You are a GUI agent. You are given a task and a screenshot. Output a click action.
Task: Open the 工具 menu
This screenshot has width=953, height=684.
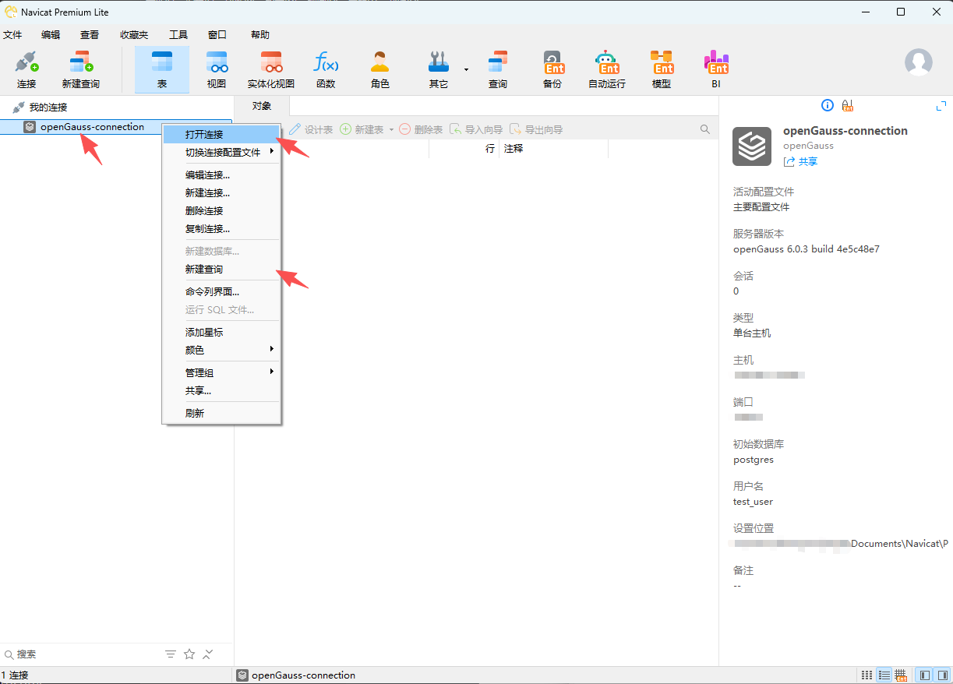pos(178,35)
